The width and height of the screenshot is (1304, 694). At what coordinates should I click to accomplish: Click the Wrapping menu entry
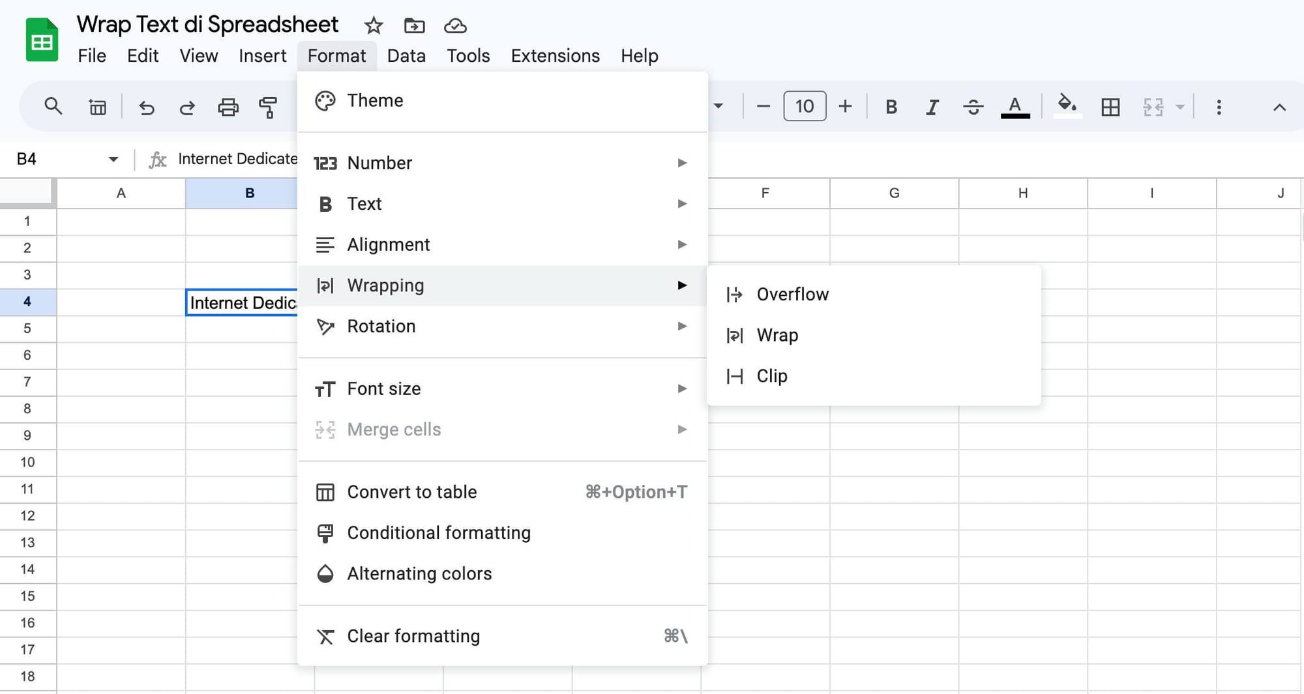click(x=502, y=285)
